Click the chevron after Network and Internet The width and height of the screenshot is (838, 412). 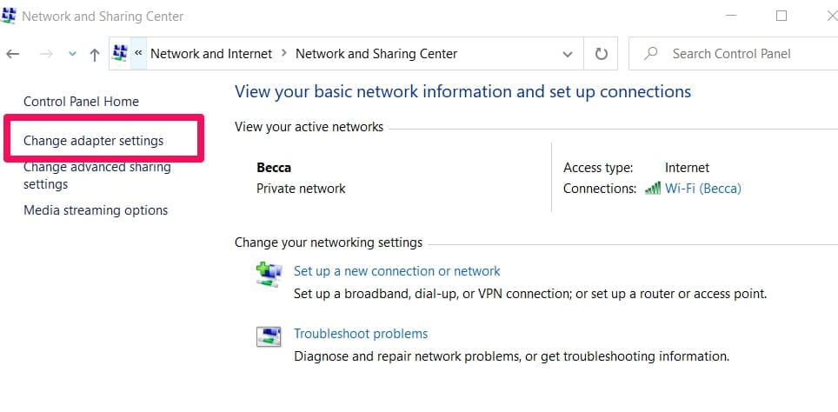[283, 54]
